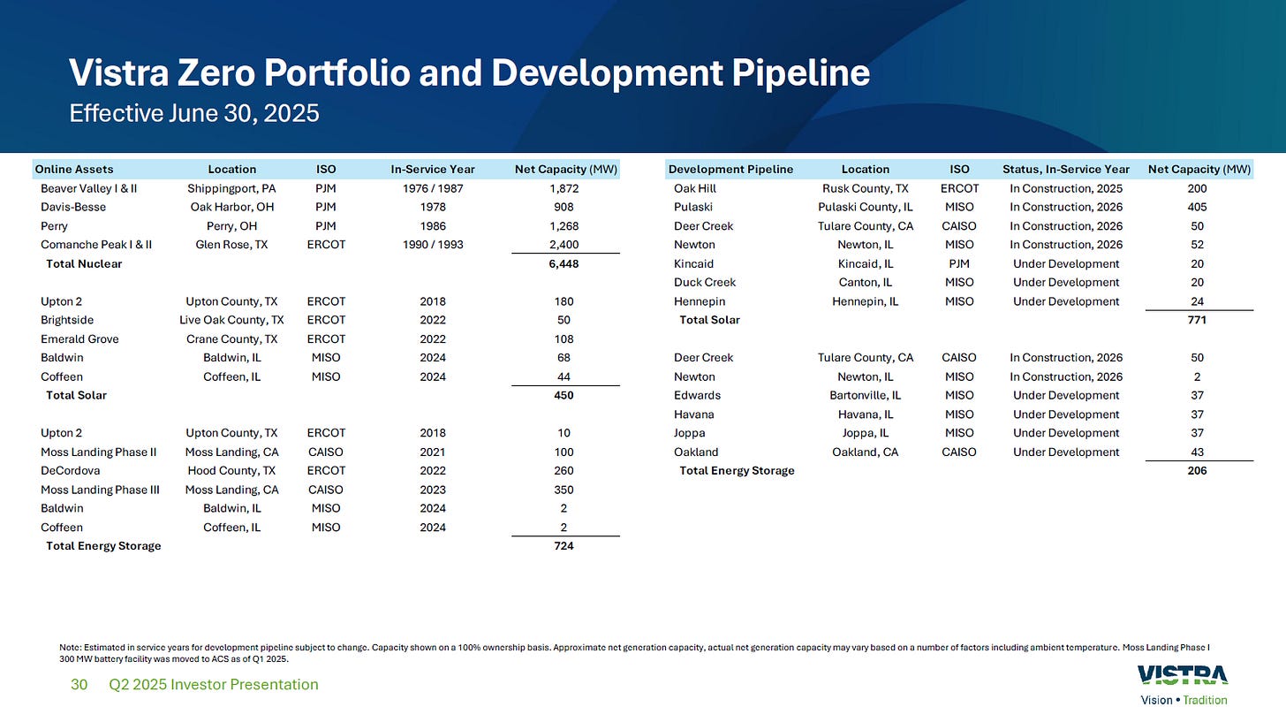Select the '771' pipeline solar total

[1197, 320]
